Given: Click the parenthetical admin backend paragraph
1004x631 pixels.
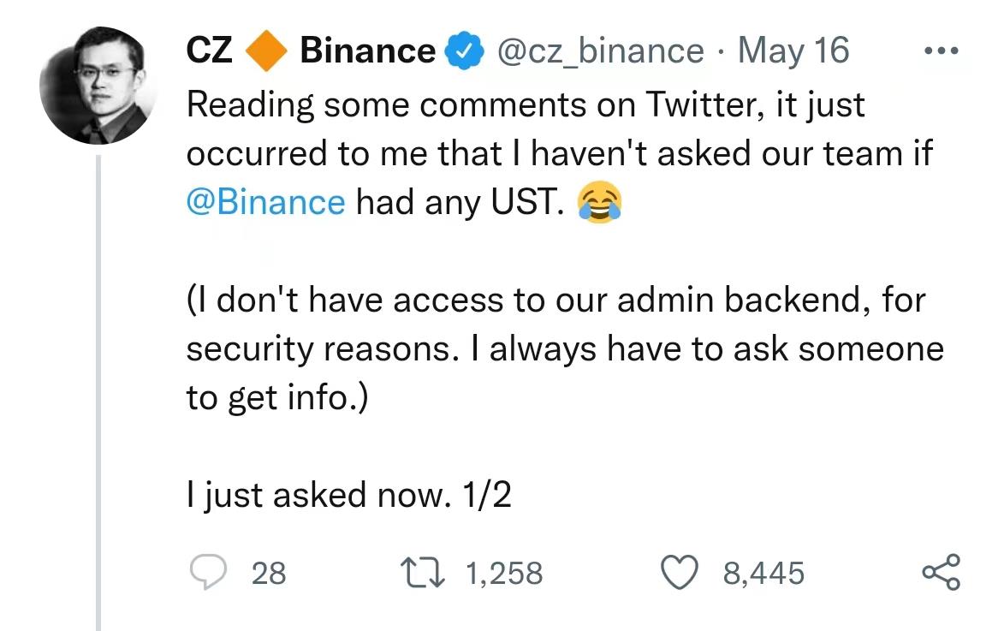Looking at the screenshot, I should coord(566,349).
